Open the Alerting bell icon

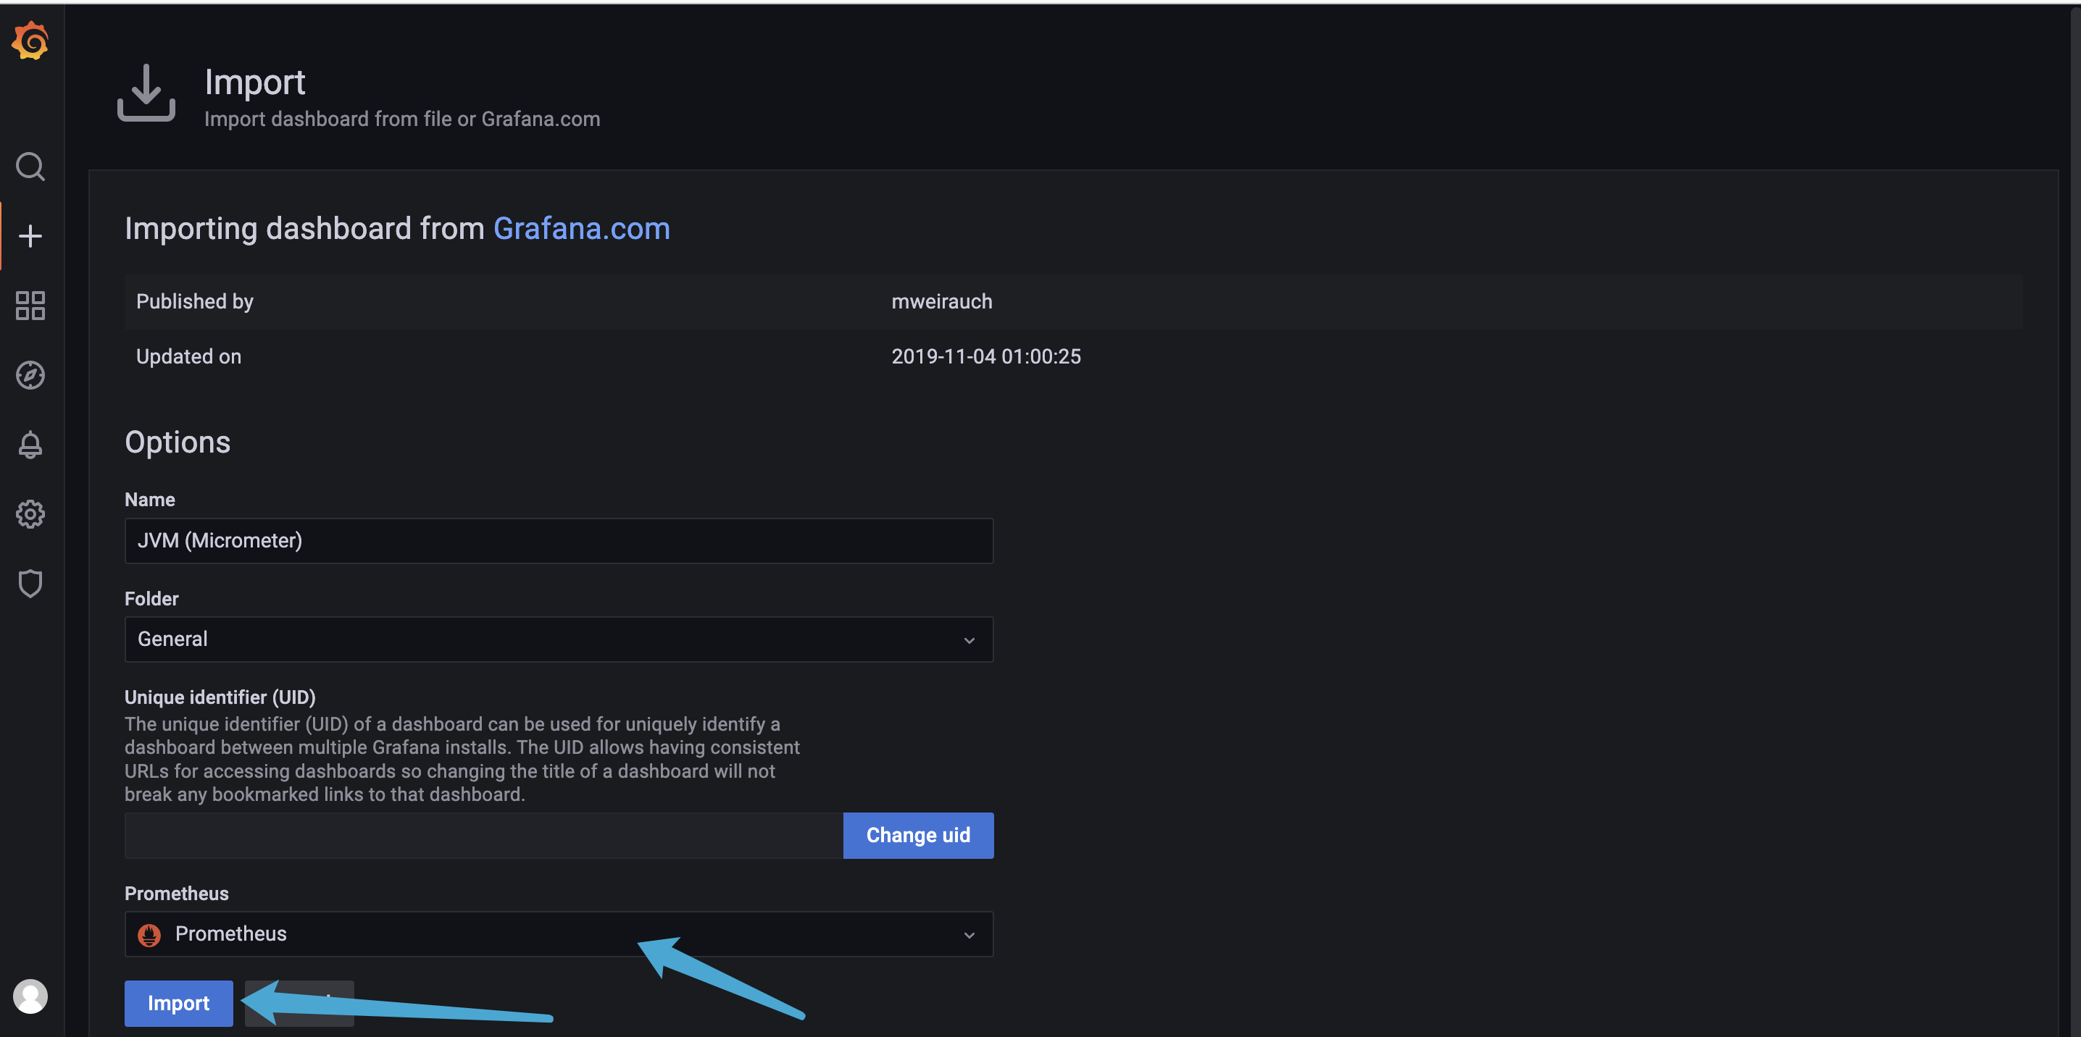[x=30, y=444]
